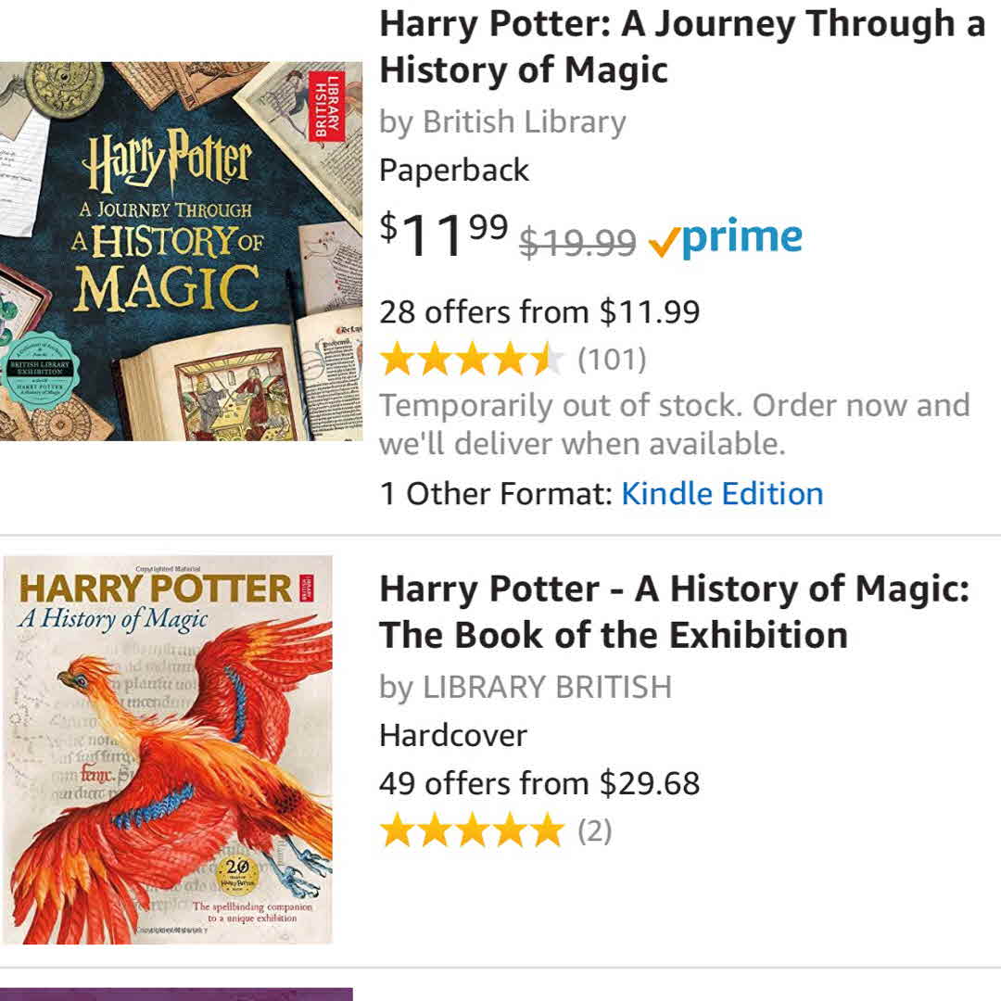The image size is (1001, 1001).
Task: Open the 101 customer reviews count
Action: coord(612,360)
